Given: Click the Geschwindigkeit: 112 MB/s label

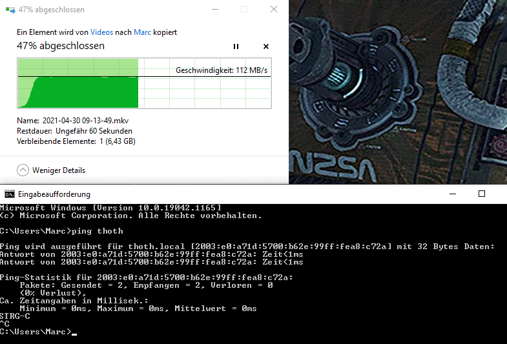Looking at the screenshot, I should (x=222, y=70).
